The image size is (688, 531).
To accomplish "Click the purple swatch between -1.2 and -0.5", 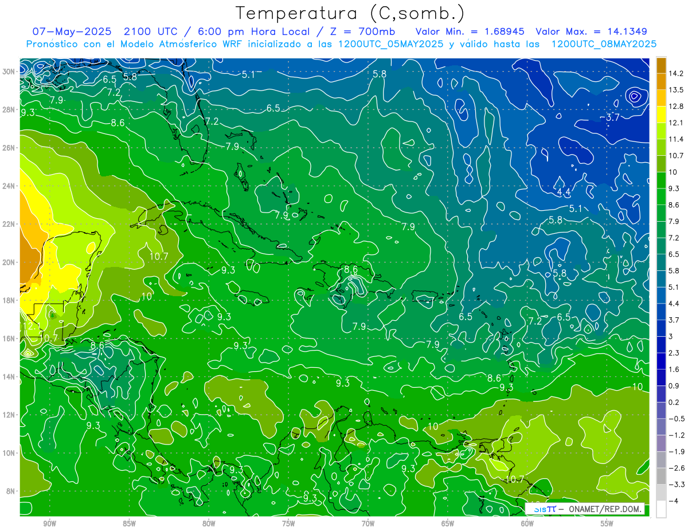I will point(661,427).
